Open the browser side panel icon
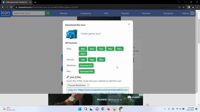The width and height of the screenshot is (200, 112). point(189,7)
